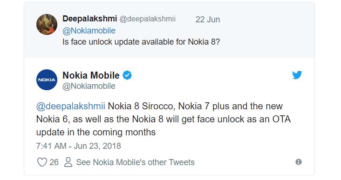Click the person profile icon
The height and width of the screenshot is (180, 341).
click(x=68, y=162)
